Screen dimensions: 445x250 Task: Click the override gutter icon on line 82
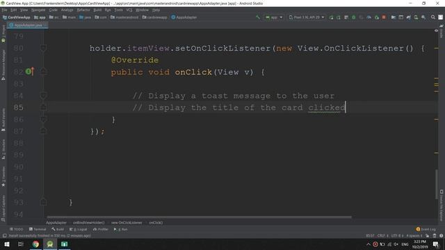point(30,72)
